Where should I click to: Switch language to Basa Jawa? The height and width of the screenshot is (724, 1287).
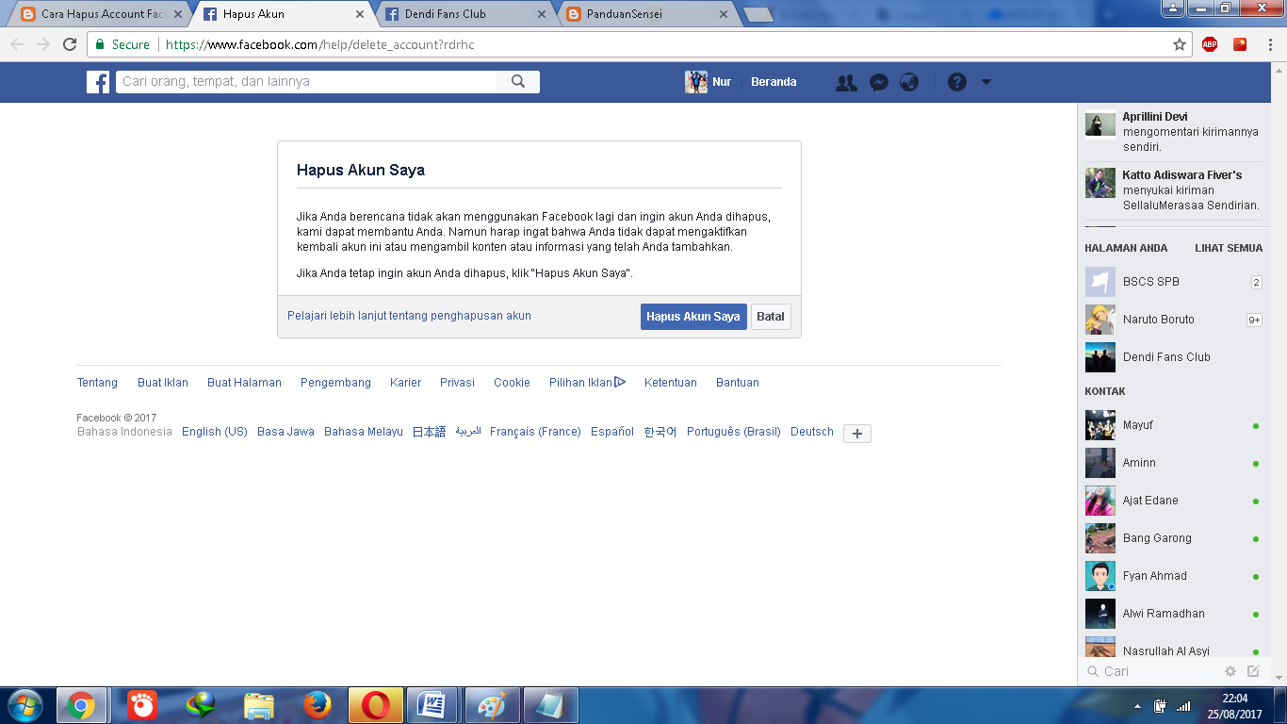(x=285, y=432)
